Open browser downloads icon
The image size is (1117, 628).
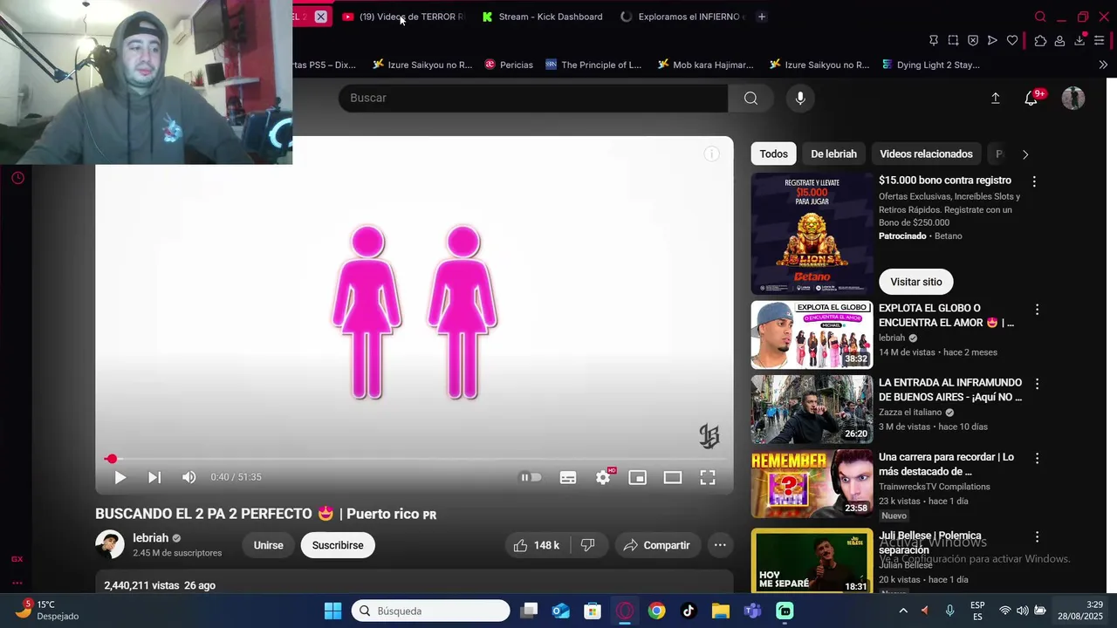[1079, 40]
